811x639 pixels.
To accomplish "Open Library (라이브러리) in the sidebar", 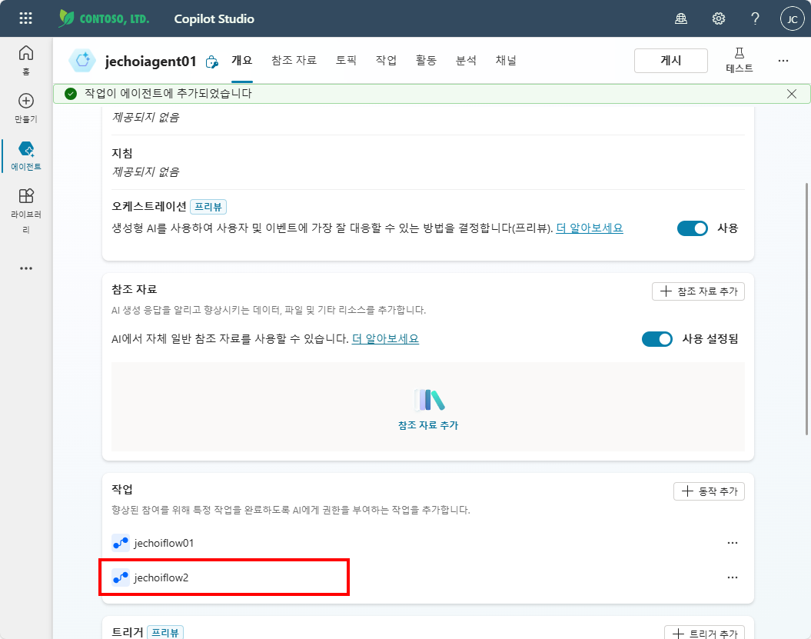I will pyautogui.click(x=26, y=211).
